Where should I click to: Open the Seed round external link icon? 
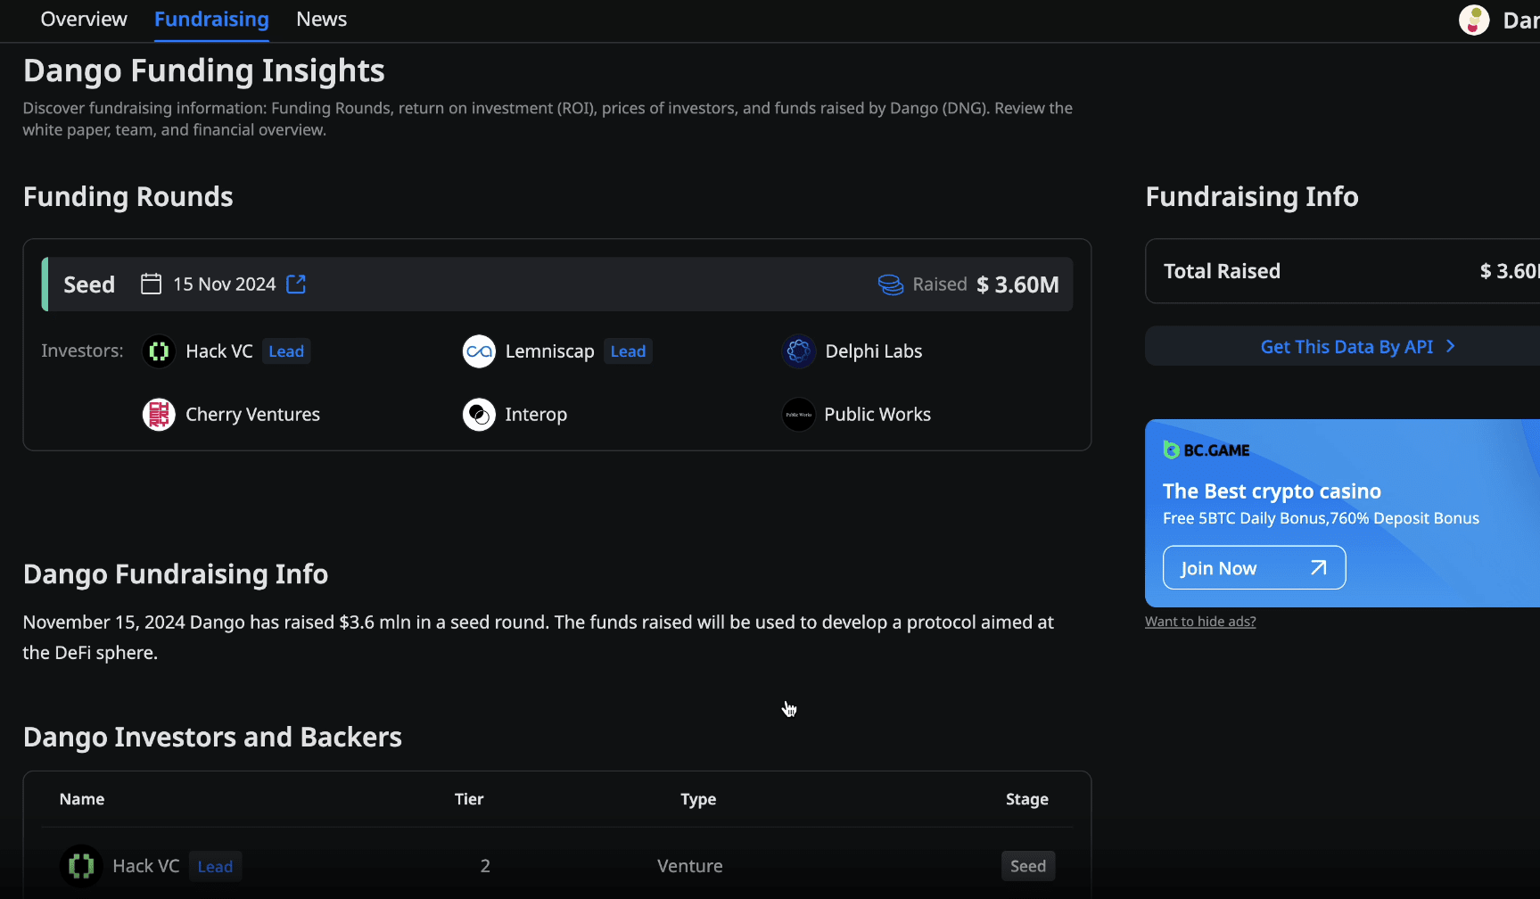pos(296,284)
